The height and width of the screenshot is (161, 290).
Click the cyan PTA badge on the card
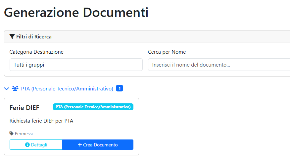click(x=93, y=107)
